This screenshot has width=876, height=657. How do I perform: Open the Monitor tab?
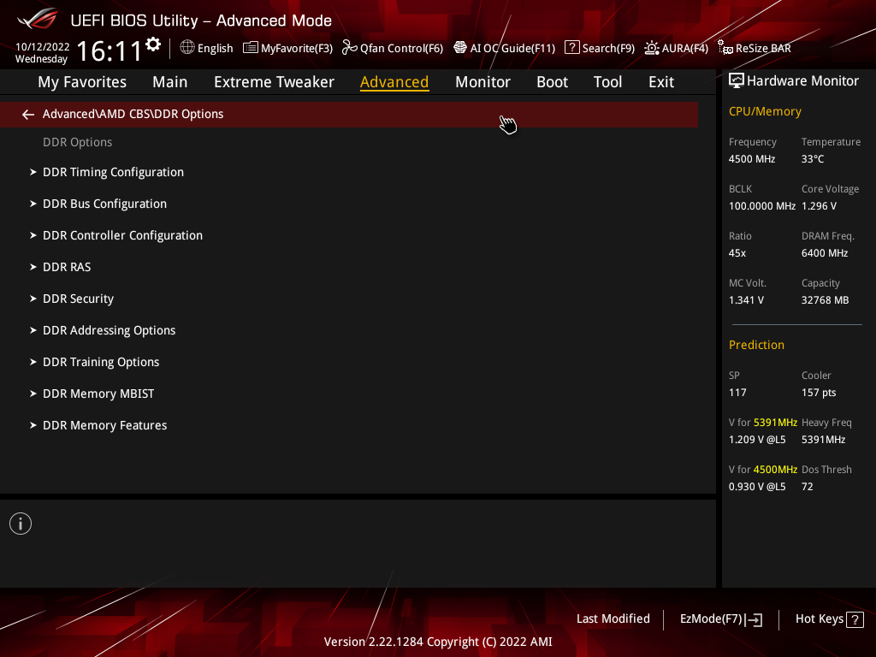click(x=482, y=82)
